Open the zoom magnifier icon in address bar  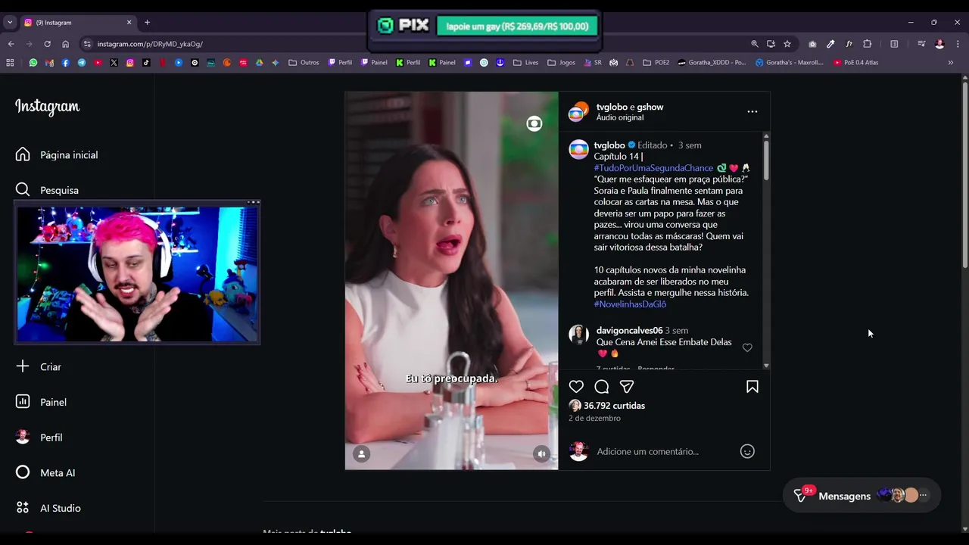[755, 44]
